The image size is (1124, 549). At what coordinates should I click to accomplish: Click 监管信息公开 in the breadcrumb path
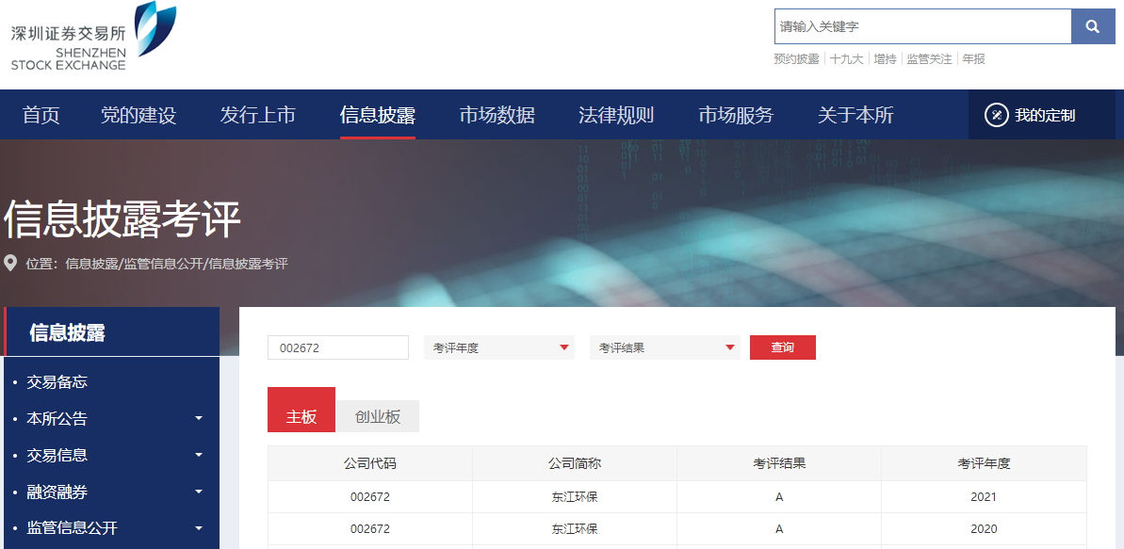(x=163, y=264)
